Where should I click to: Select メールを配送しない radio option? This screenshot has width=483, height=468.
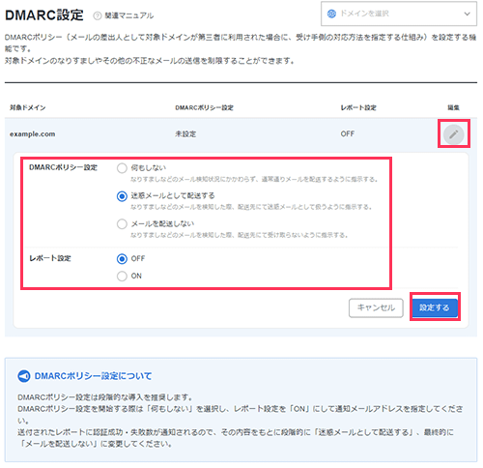pos(122,224)
